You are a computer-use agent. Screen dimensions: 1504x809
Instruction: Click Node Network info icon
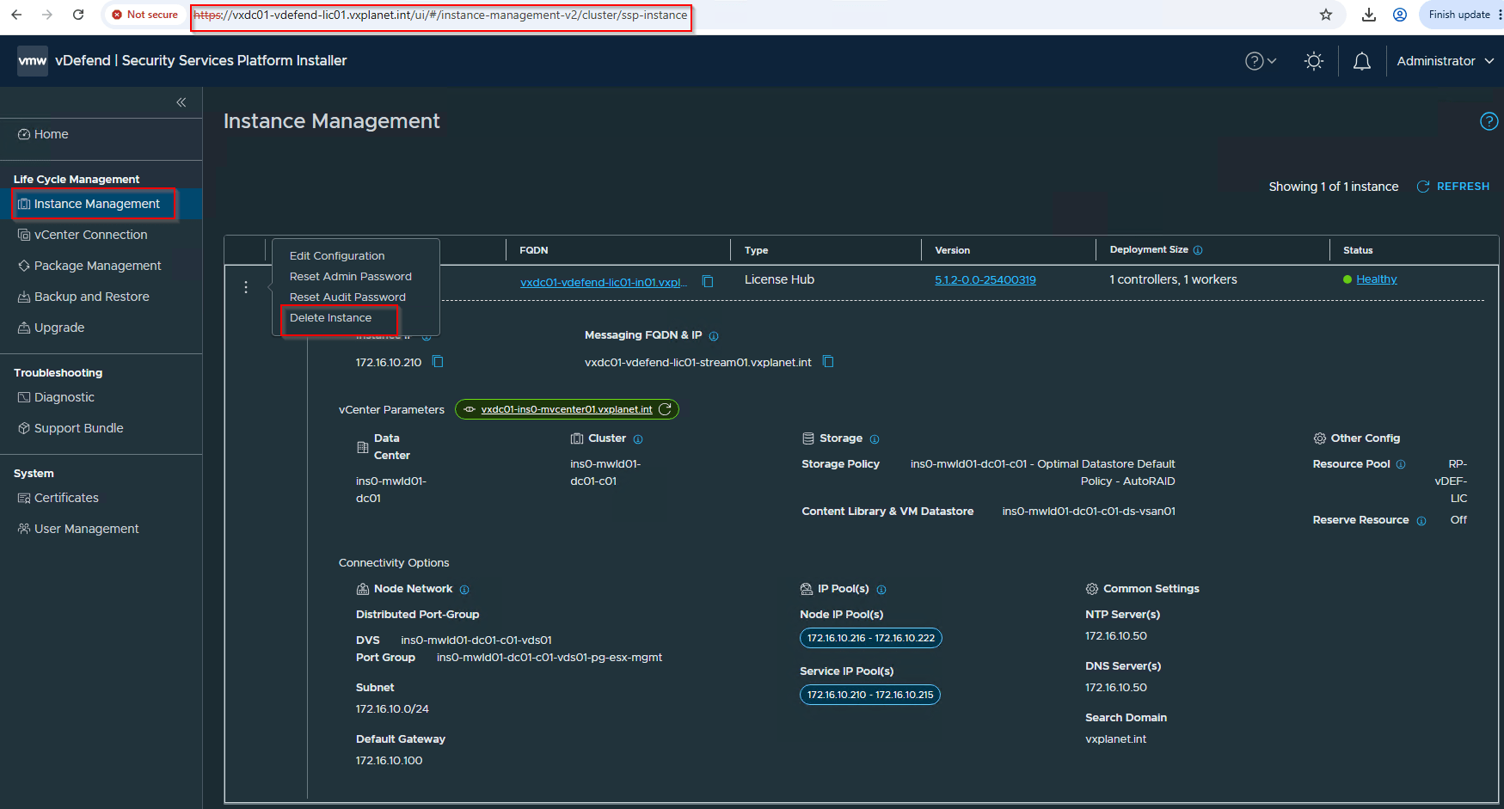(464, 590)
